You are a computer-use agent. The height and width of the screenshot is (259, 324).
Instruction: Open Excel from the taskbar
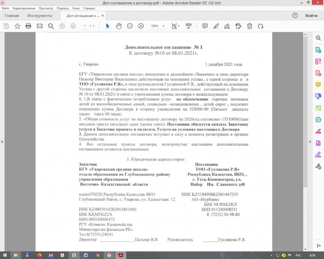[74, 255]
